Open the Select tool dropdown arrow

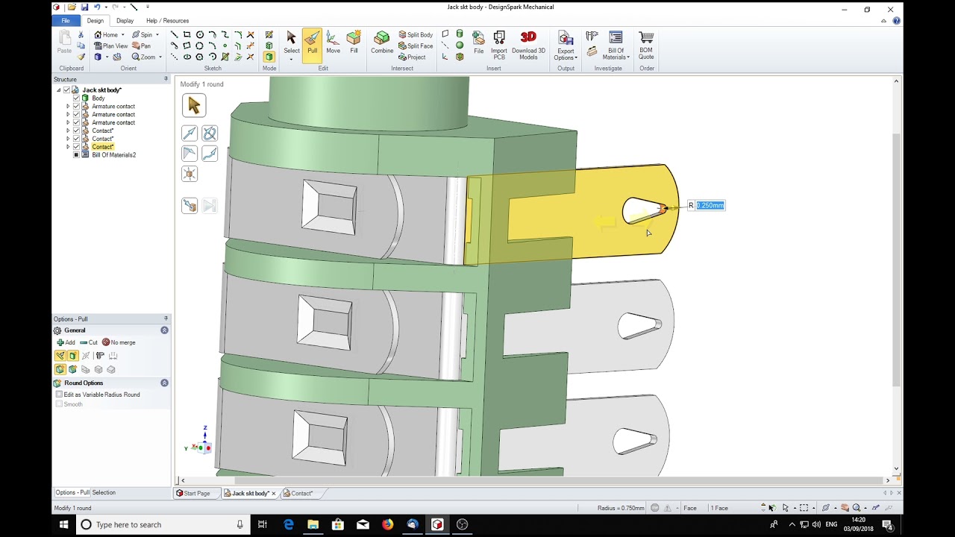292,58
